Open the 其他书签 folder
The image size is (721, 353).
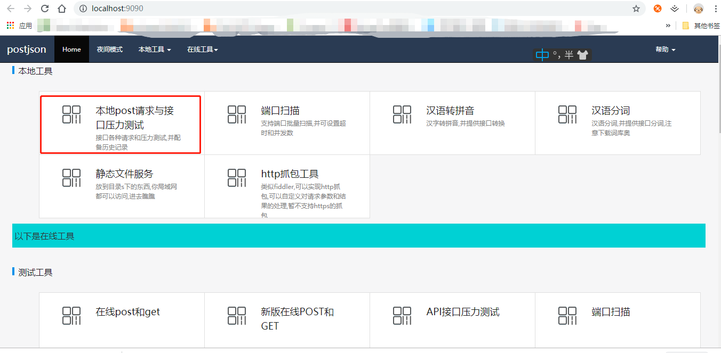[701, 25]
